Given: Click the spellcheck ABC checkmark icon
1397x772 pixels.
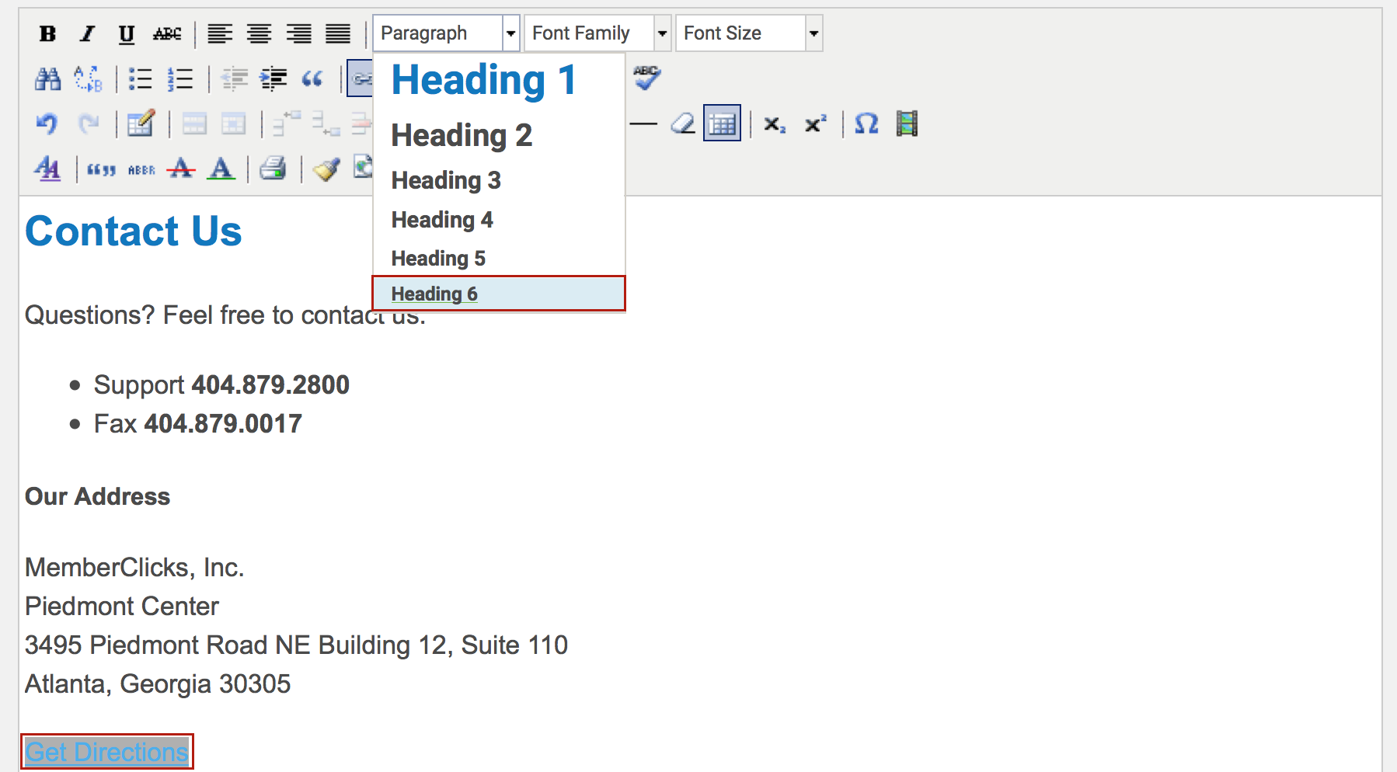Looking at the screenshot, I should [x=646, y=77].
